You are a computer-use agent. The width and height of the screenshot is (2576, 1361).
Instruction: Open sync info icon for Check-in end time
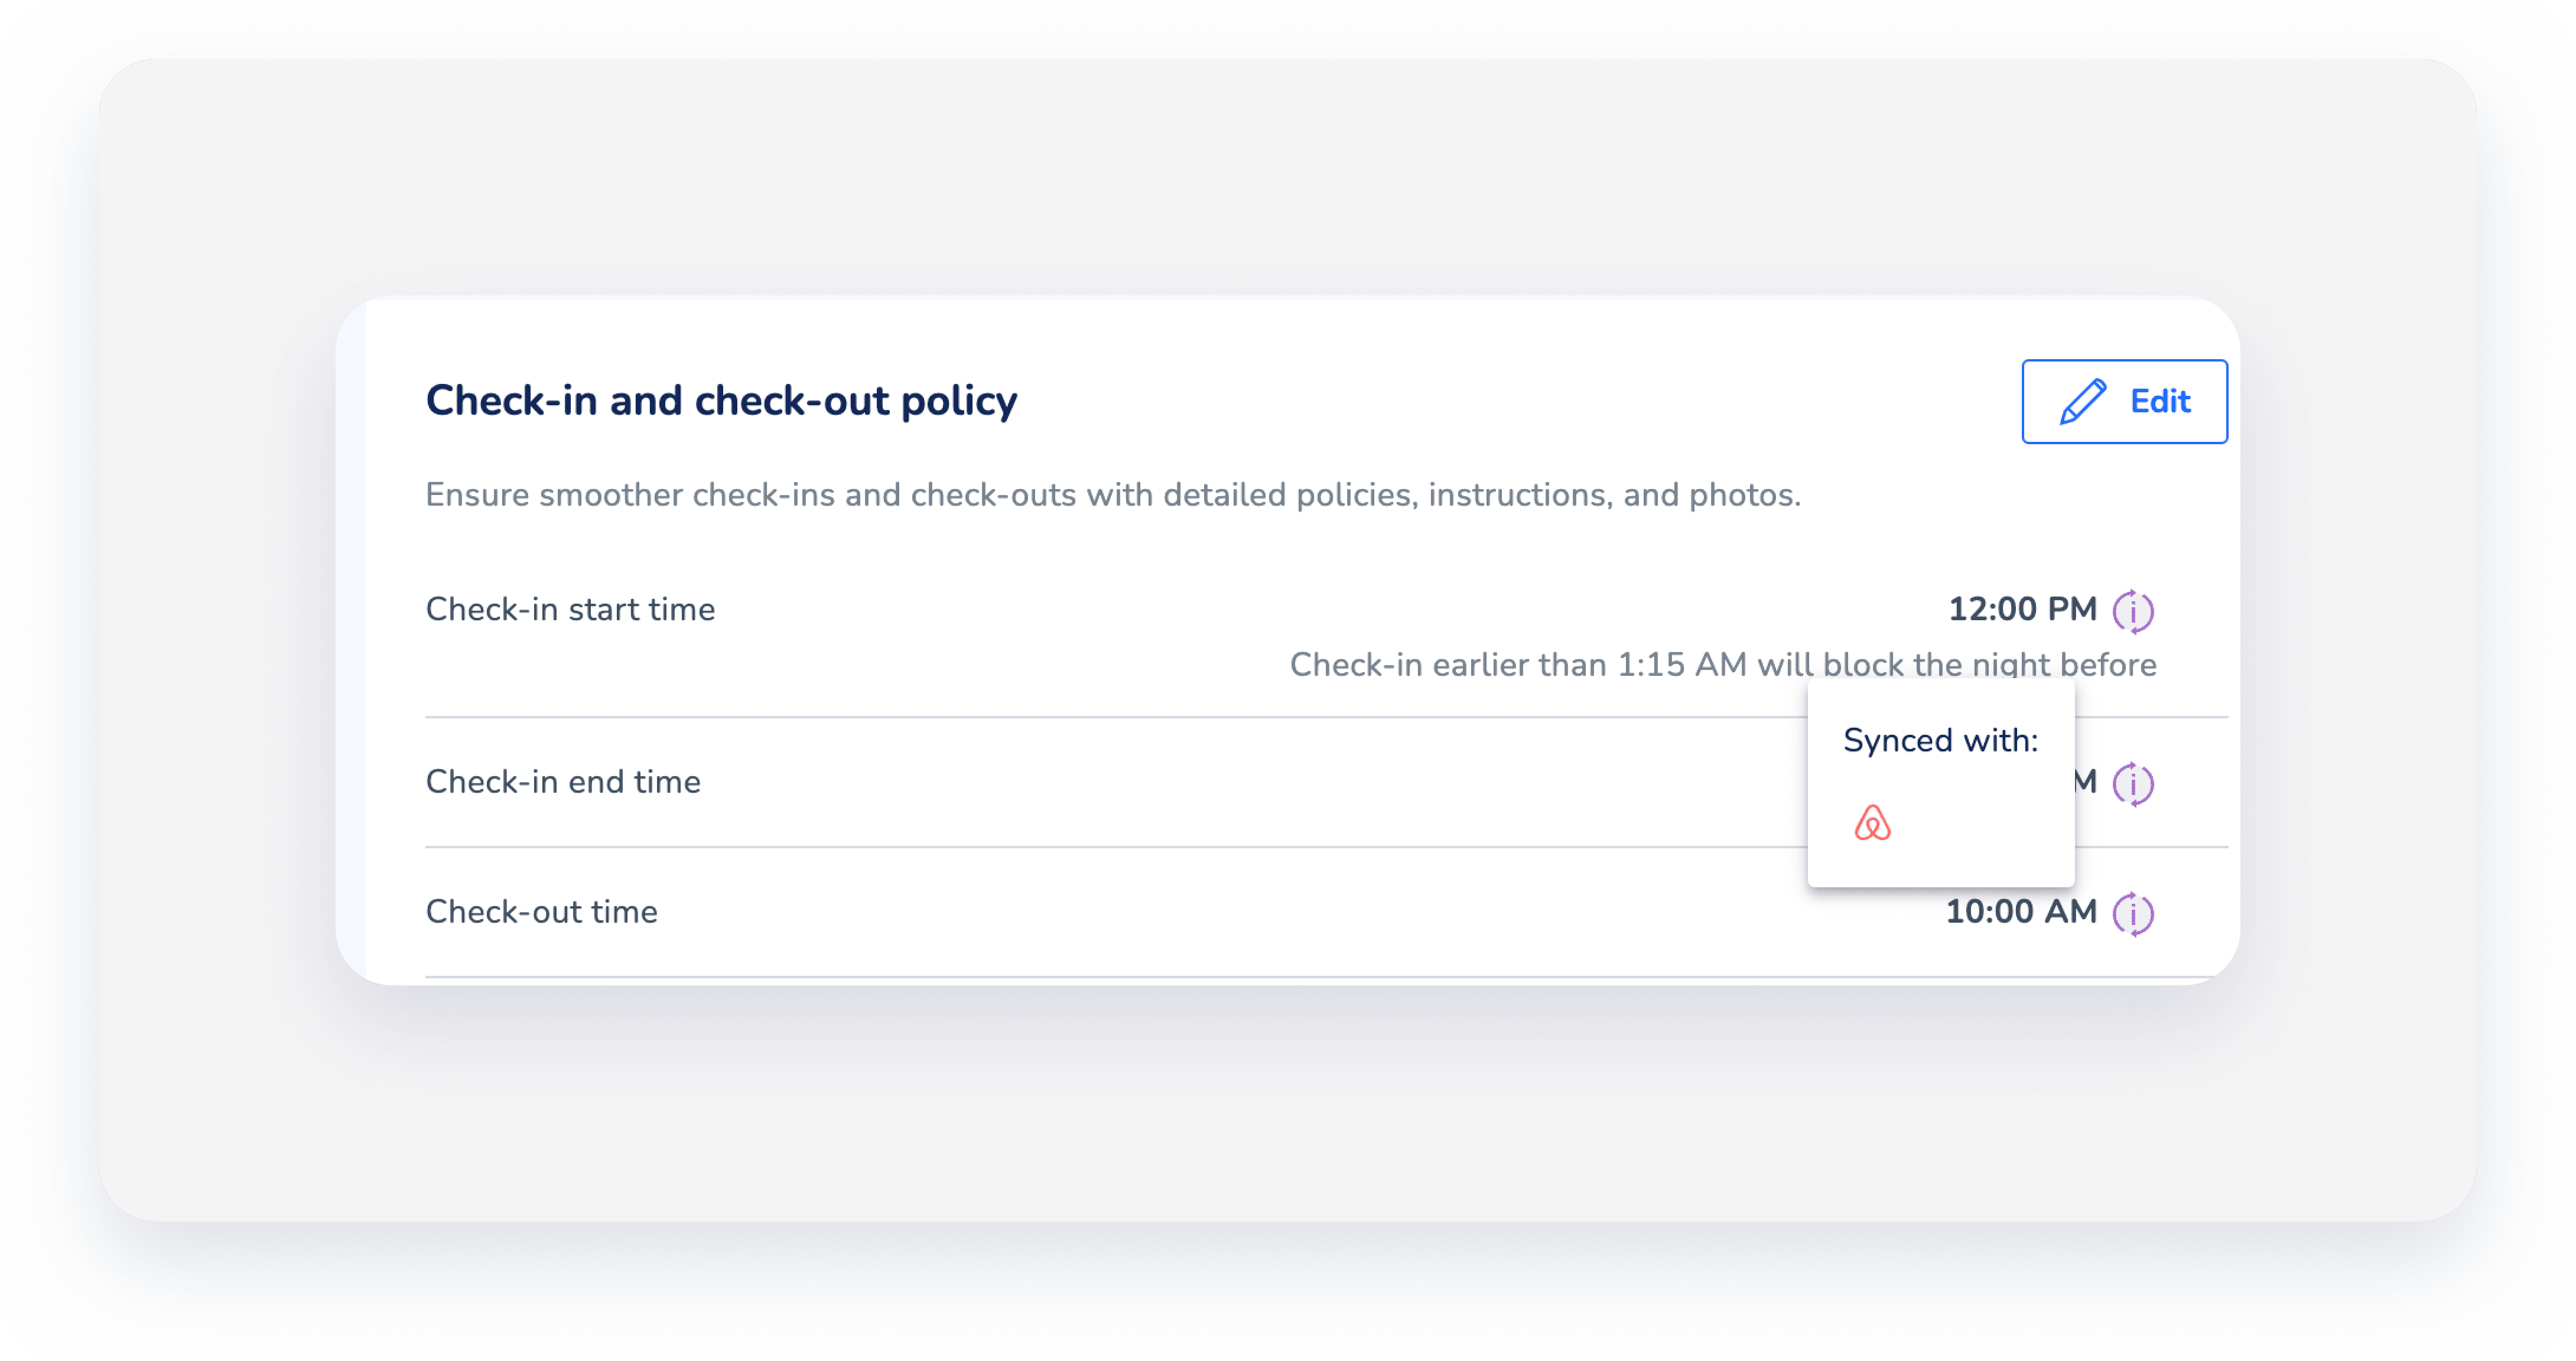(2133, 783)
